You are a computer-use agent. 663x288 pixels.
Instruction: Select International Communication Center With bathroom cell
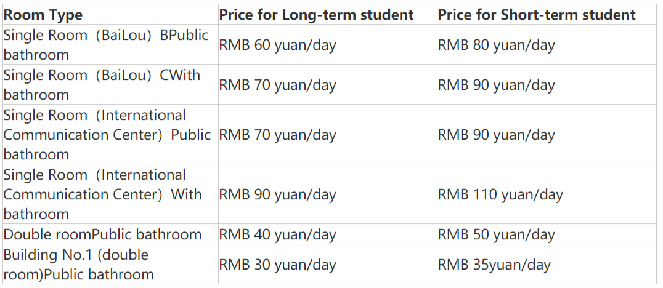[x=102, y=194]
